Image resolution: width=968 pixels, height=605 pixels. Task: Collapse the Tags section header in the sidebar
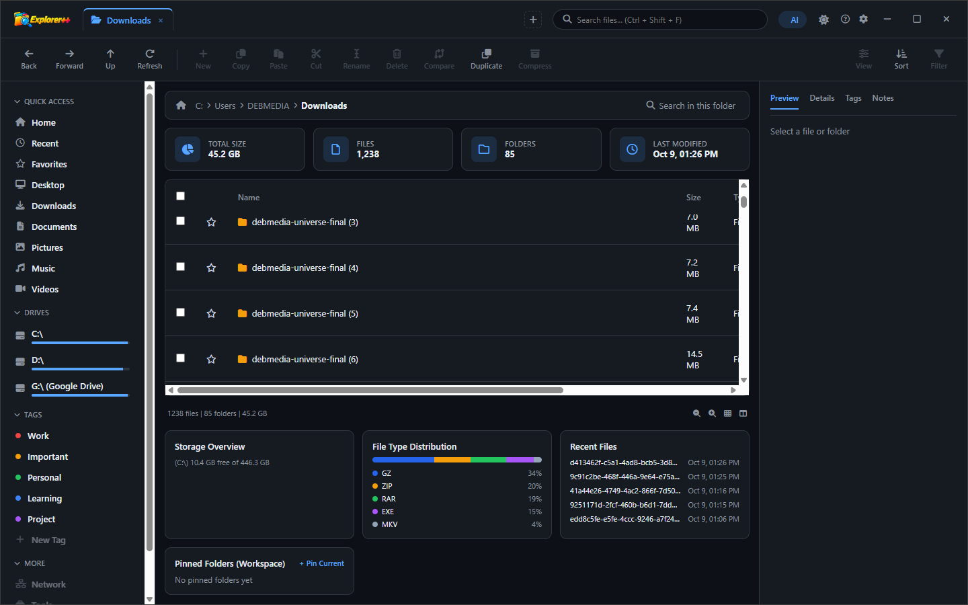(28, 415)
